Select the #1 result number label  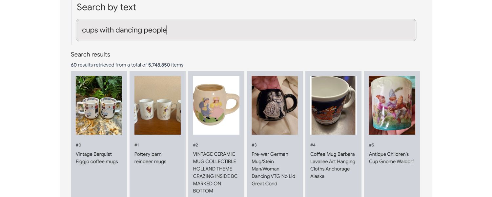pos(137,145)
